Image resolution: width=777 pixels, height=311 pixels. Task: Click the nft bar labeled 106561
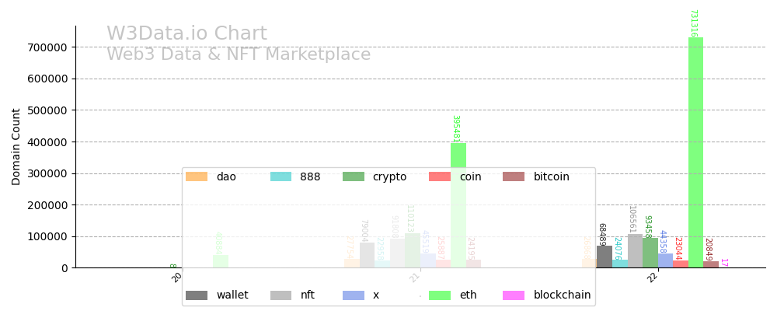click(x=635, y=251)
